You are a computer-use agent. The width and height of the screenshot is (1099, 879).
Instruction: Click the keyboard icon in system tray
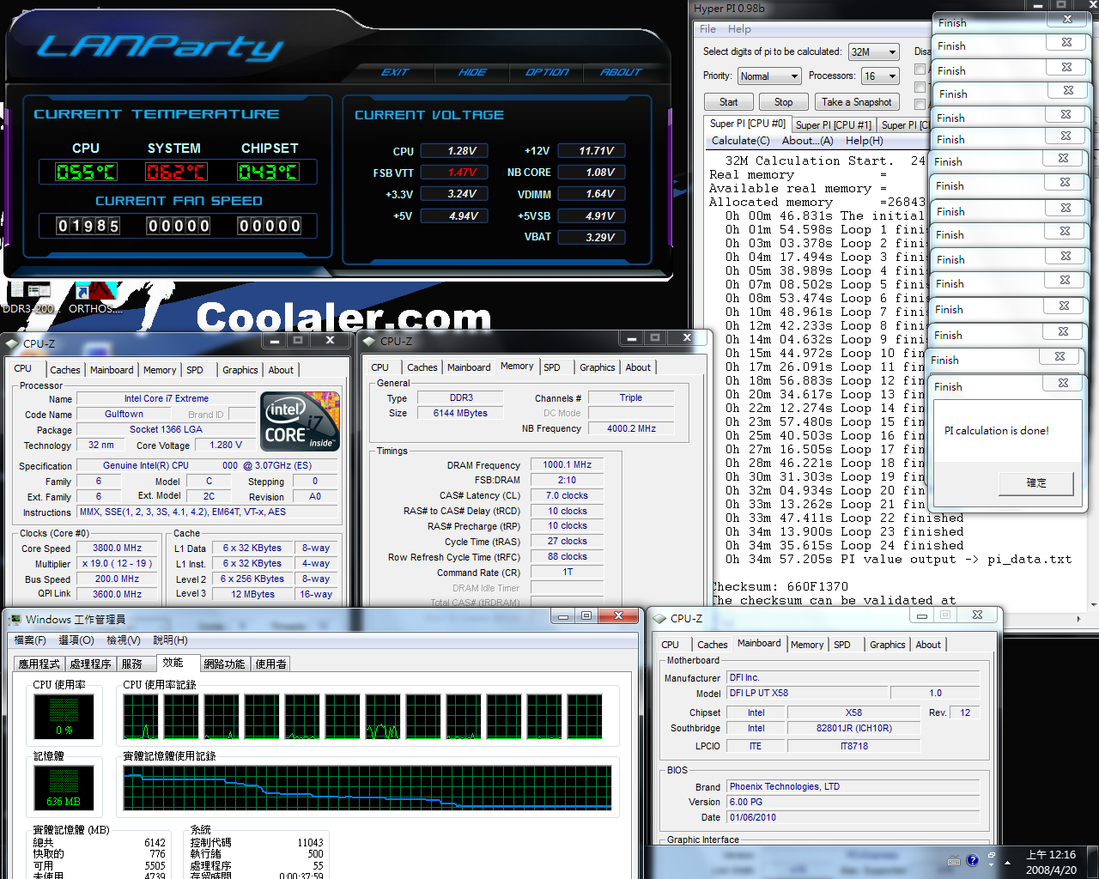tap(954, 861)
